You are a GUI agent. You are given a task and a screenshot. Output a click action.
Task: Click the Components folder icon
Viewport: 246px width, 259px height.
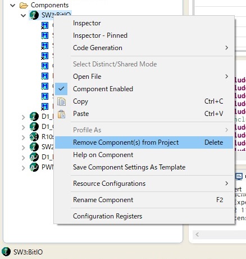pos(24,5)
